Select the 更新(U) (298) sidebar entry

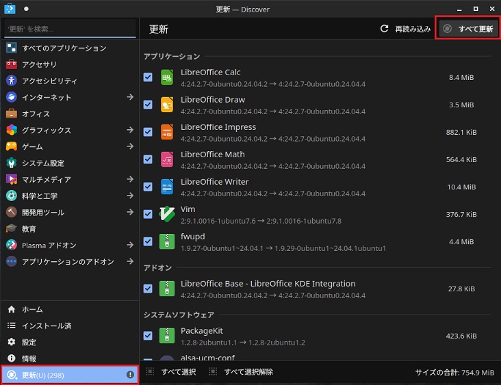pos(70,375)
